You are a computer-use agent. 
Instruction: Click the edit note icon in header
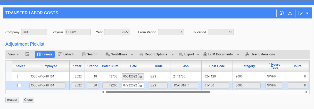point(300,13)
